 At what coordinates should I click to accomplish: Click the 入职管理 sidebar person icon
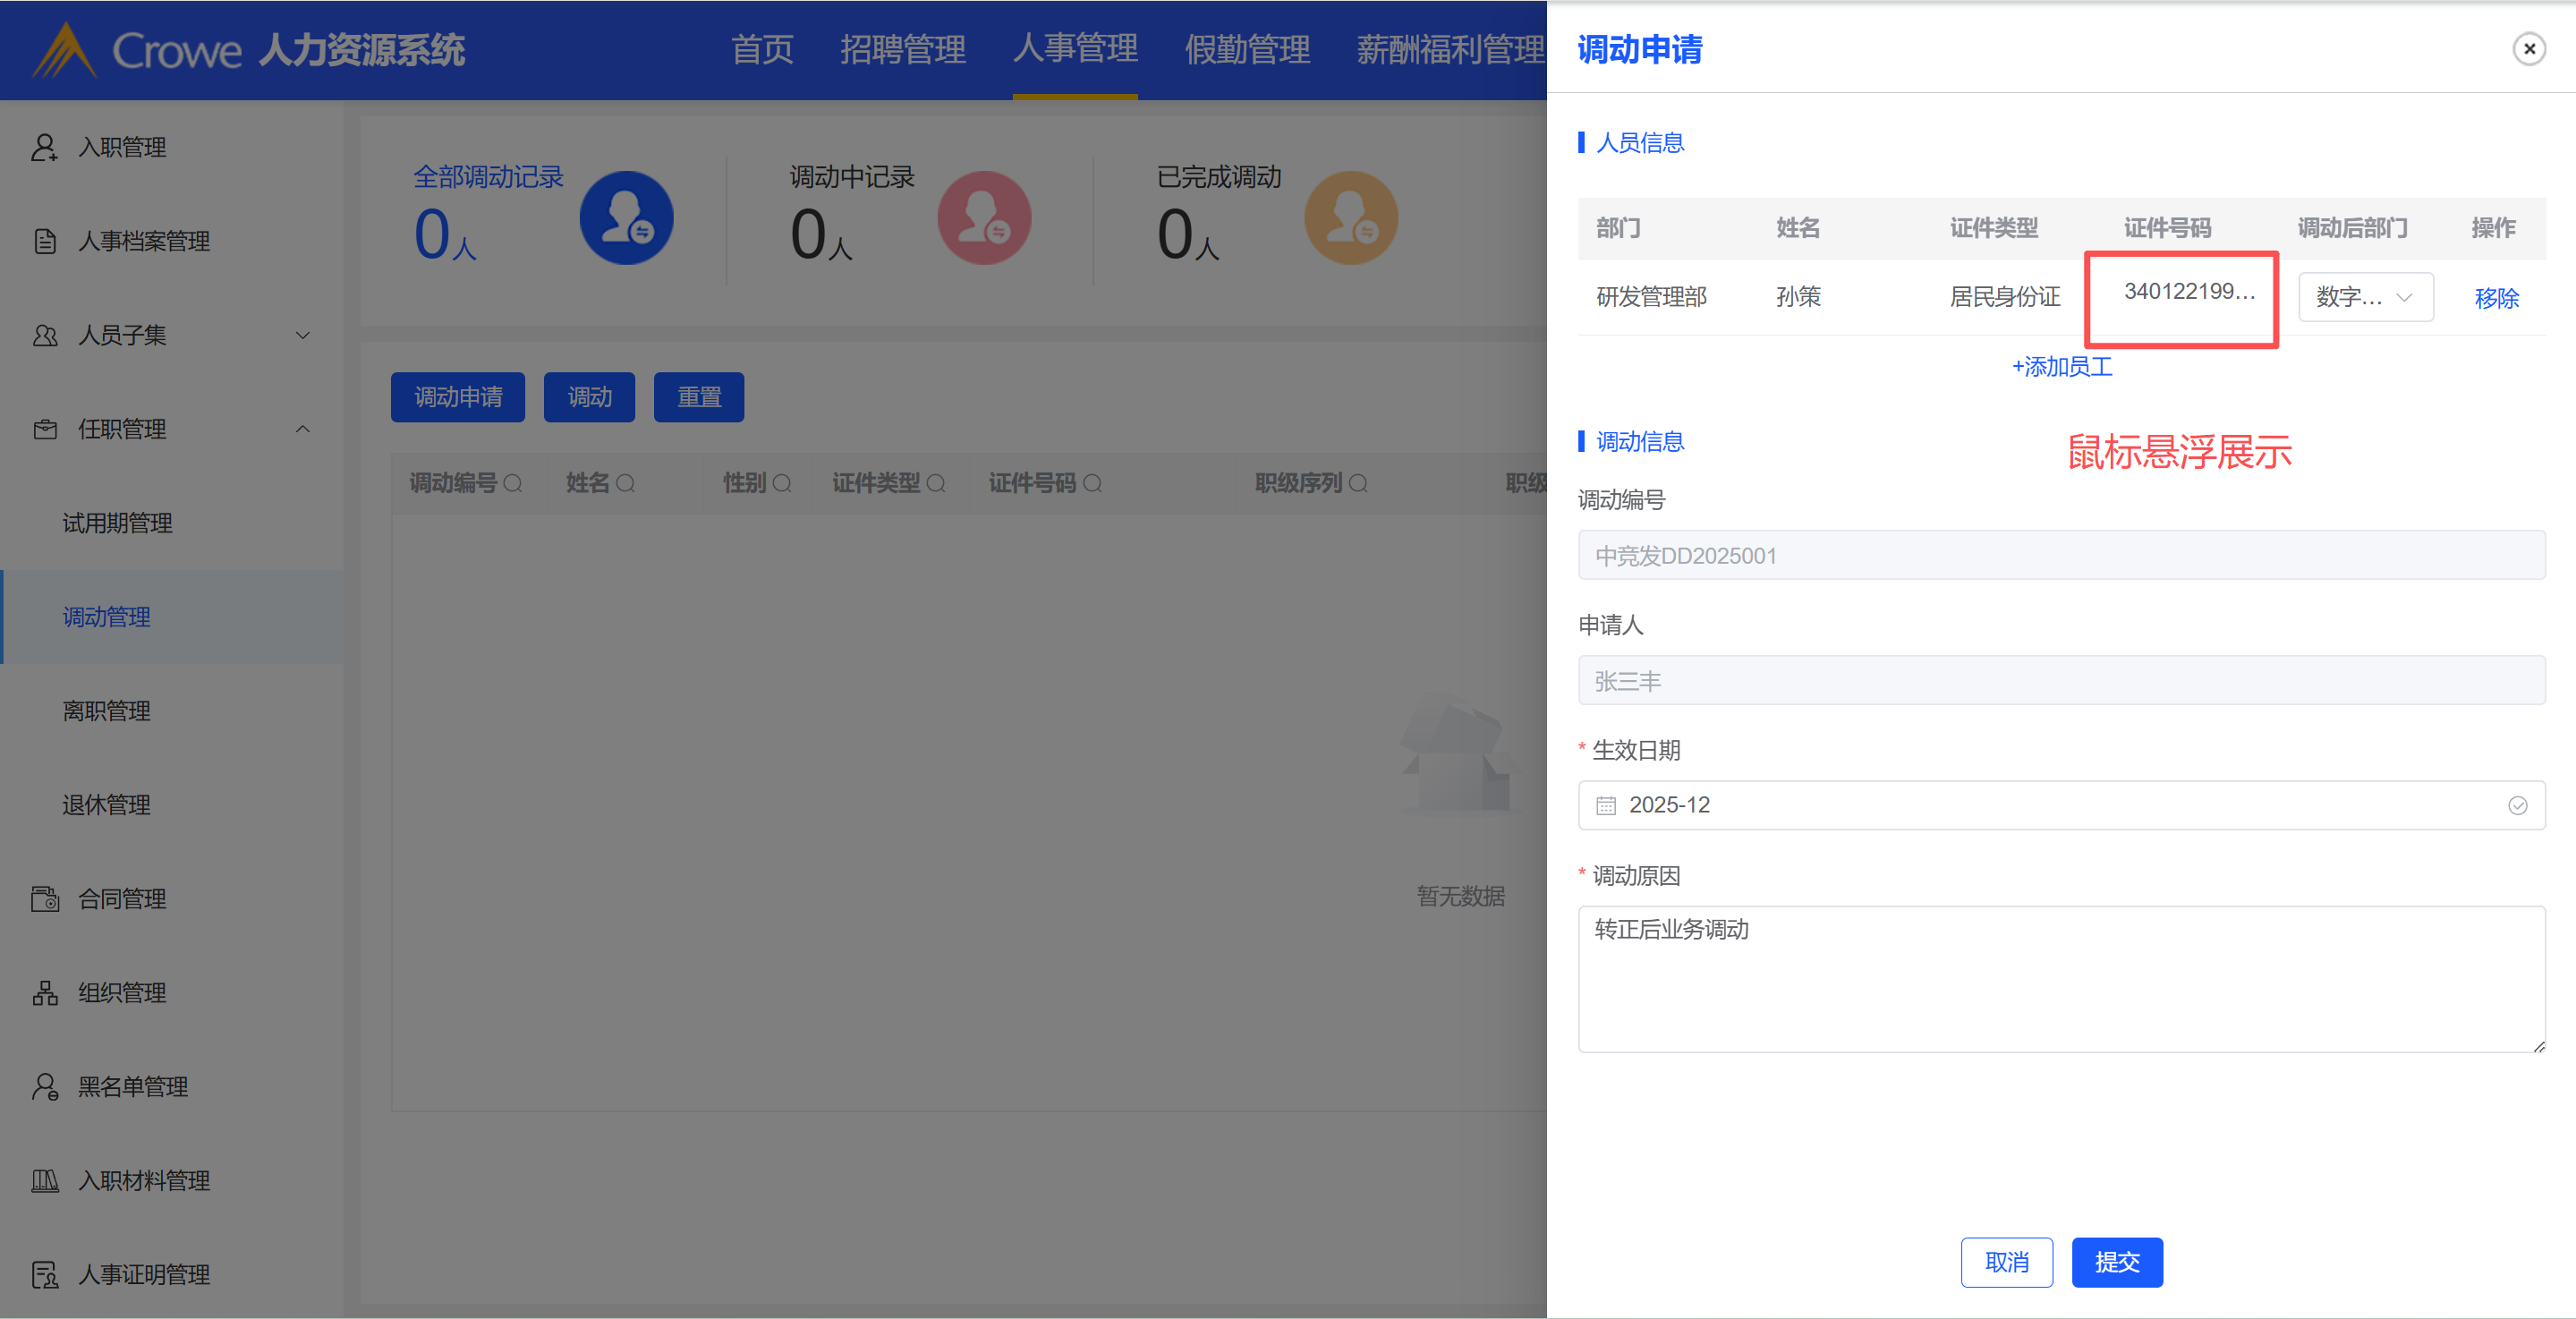coord(44,147)
